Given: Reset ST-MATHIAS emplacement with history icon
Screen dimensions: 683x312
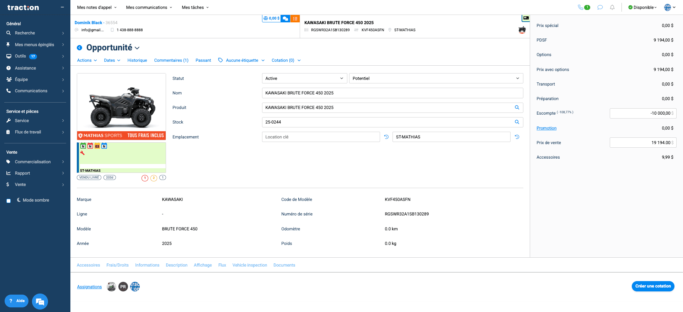Looking at the screenshot, I should tap(517, 137).
